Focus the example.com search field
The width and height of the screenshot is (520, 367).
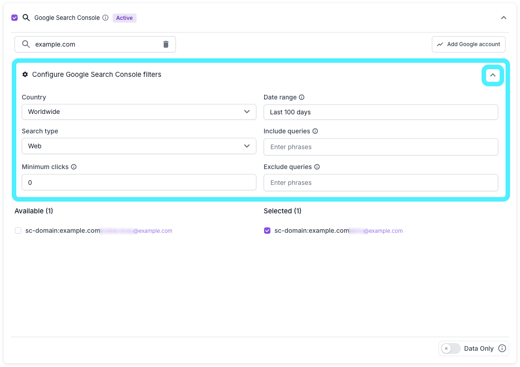pos(95,44)
